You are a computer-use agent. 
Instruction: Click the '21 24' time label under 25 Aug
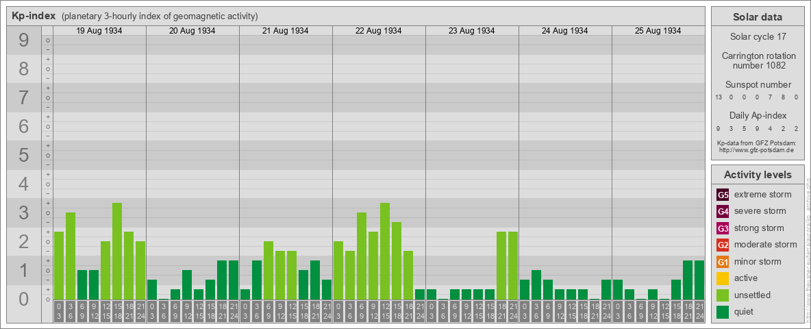point(699,312)
